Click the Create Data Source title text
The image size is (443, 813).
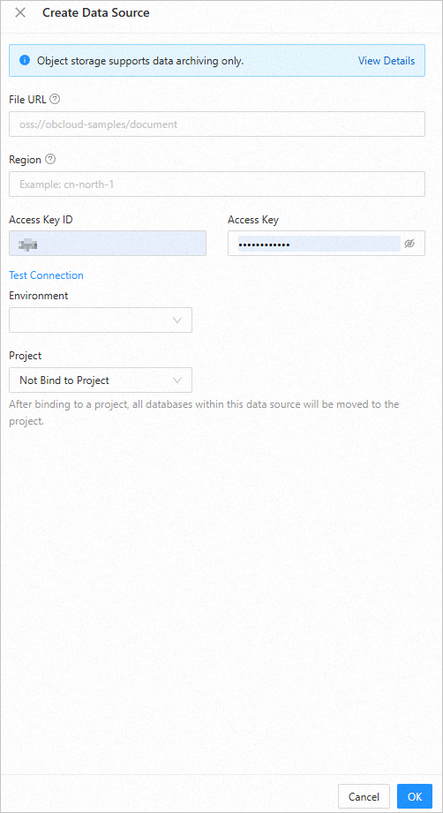(x=96, y=13)
